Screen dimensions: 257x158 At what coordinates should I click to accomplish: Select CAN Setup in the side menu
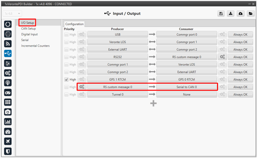pyautogui.click(x=28, y=29)
